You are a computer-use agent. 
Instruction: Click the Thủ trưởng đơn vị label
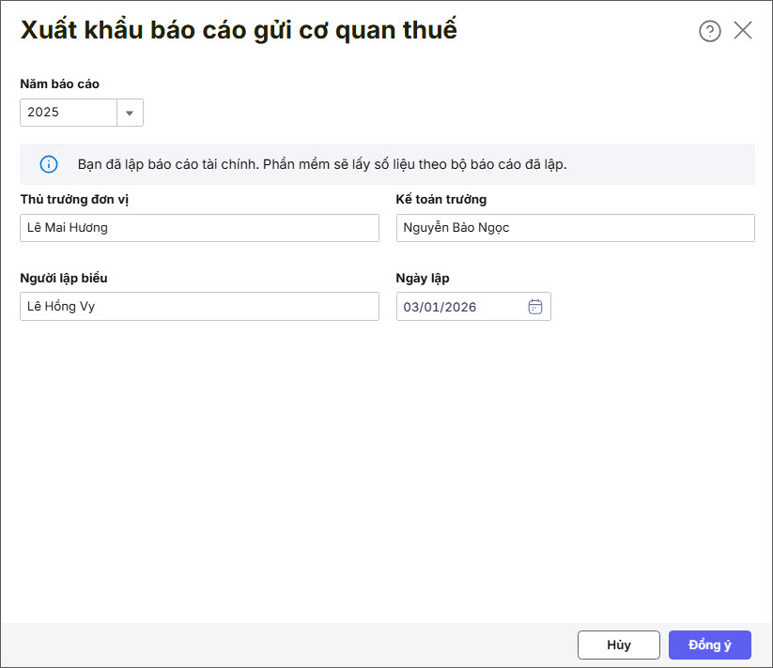73,199
